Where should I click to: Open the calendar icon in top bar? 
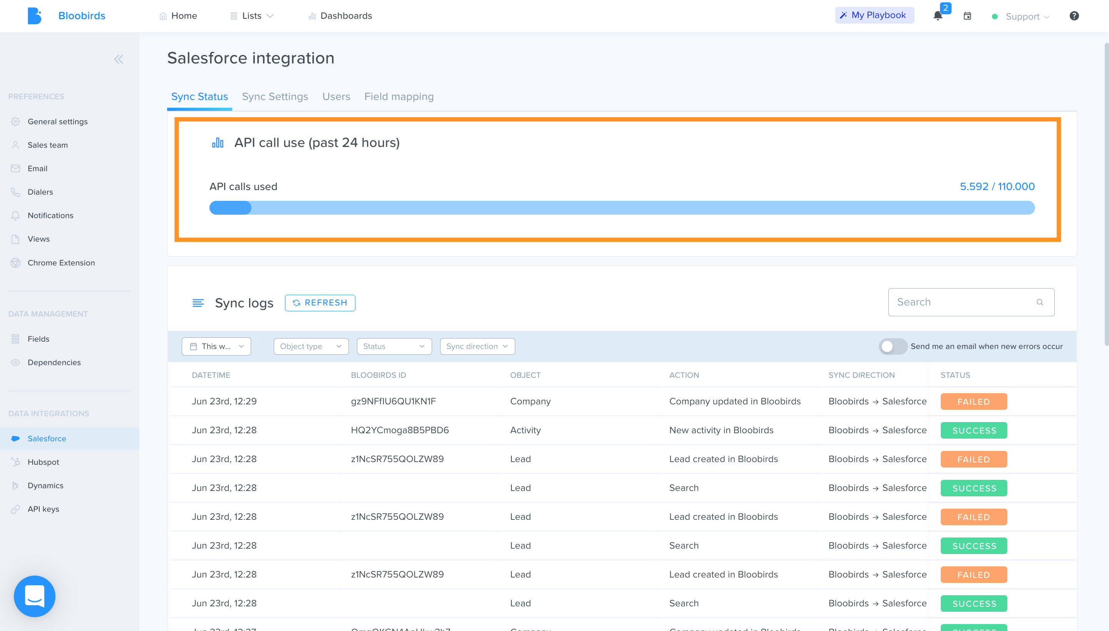[x=967, y=16]
